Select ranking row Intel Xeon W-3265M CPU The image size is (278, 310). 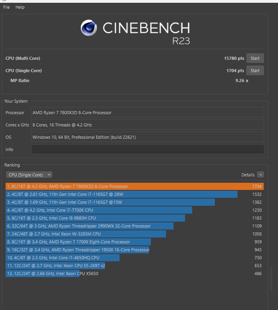point(135,234)
